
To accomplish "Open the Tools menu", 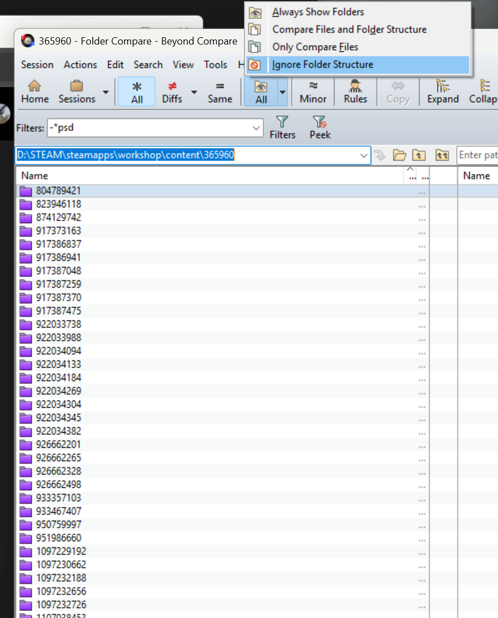I will (215, 65).
